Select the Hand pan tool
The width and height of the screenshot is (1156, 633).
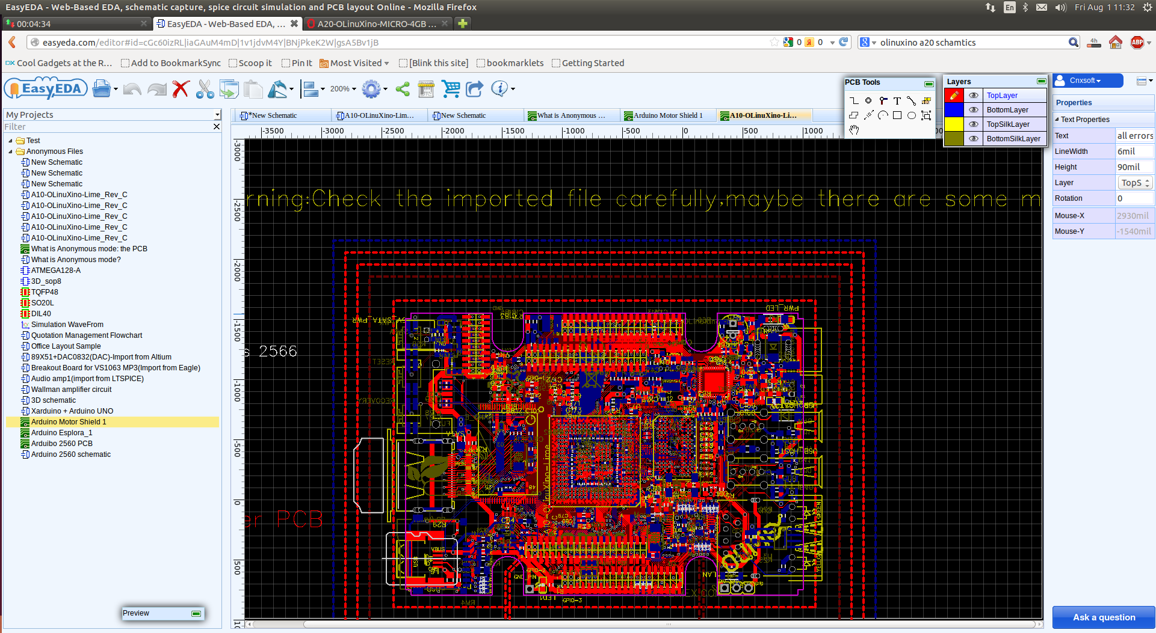pos(854,129)
